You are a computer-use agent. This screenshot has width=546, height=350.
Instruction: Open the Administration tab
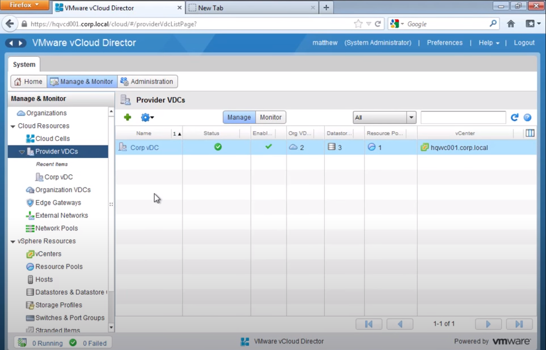pyautogui.click(x=147, y=82)
